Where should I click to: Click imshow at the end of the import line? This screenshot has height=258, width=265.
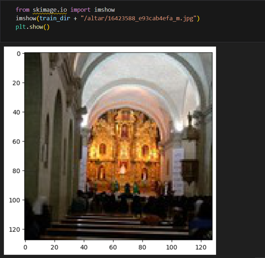tap(104, 10)
